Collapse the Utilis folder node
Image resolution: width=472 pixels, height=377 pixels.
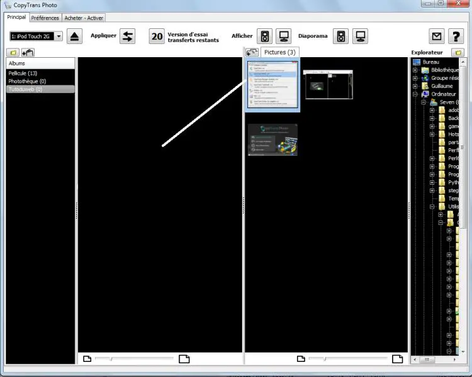click(432, 207)
